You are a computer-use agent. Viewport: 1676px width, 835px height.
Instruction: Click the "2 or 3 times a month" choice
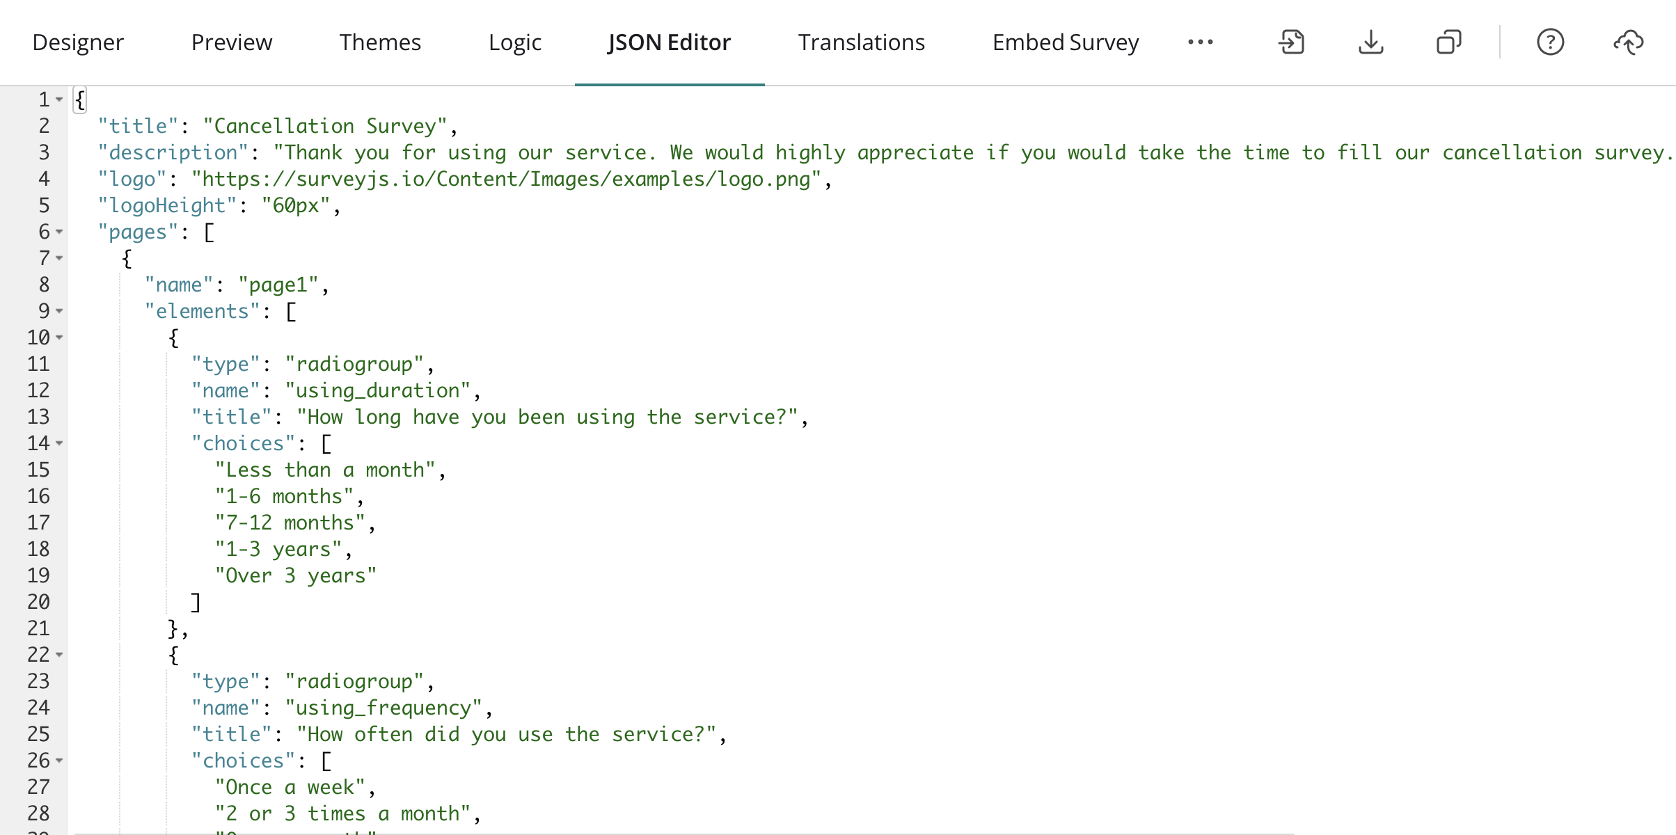(x=343, y=813)
